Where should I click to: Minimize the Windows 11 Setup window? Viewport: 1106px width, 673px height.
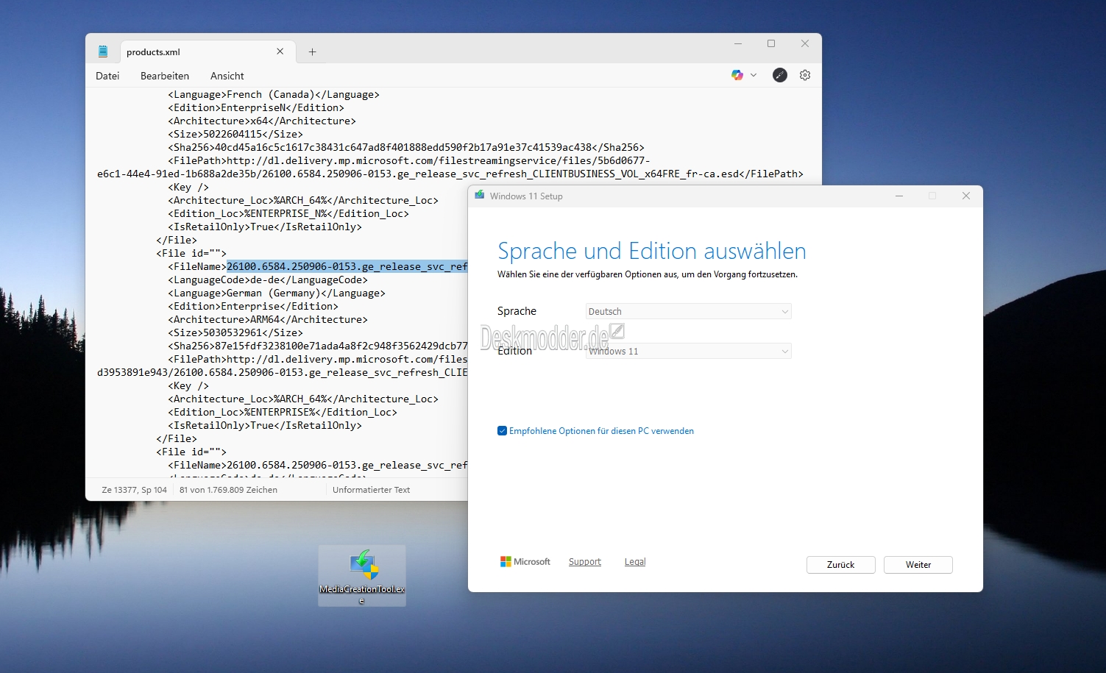pyautogui.click(x=899, y=196)
